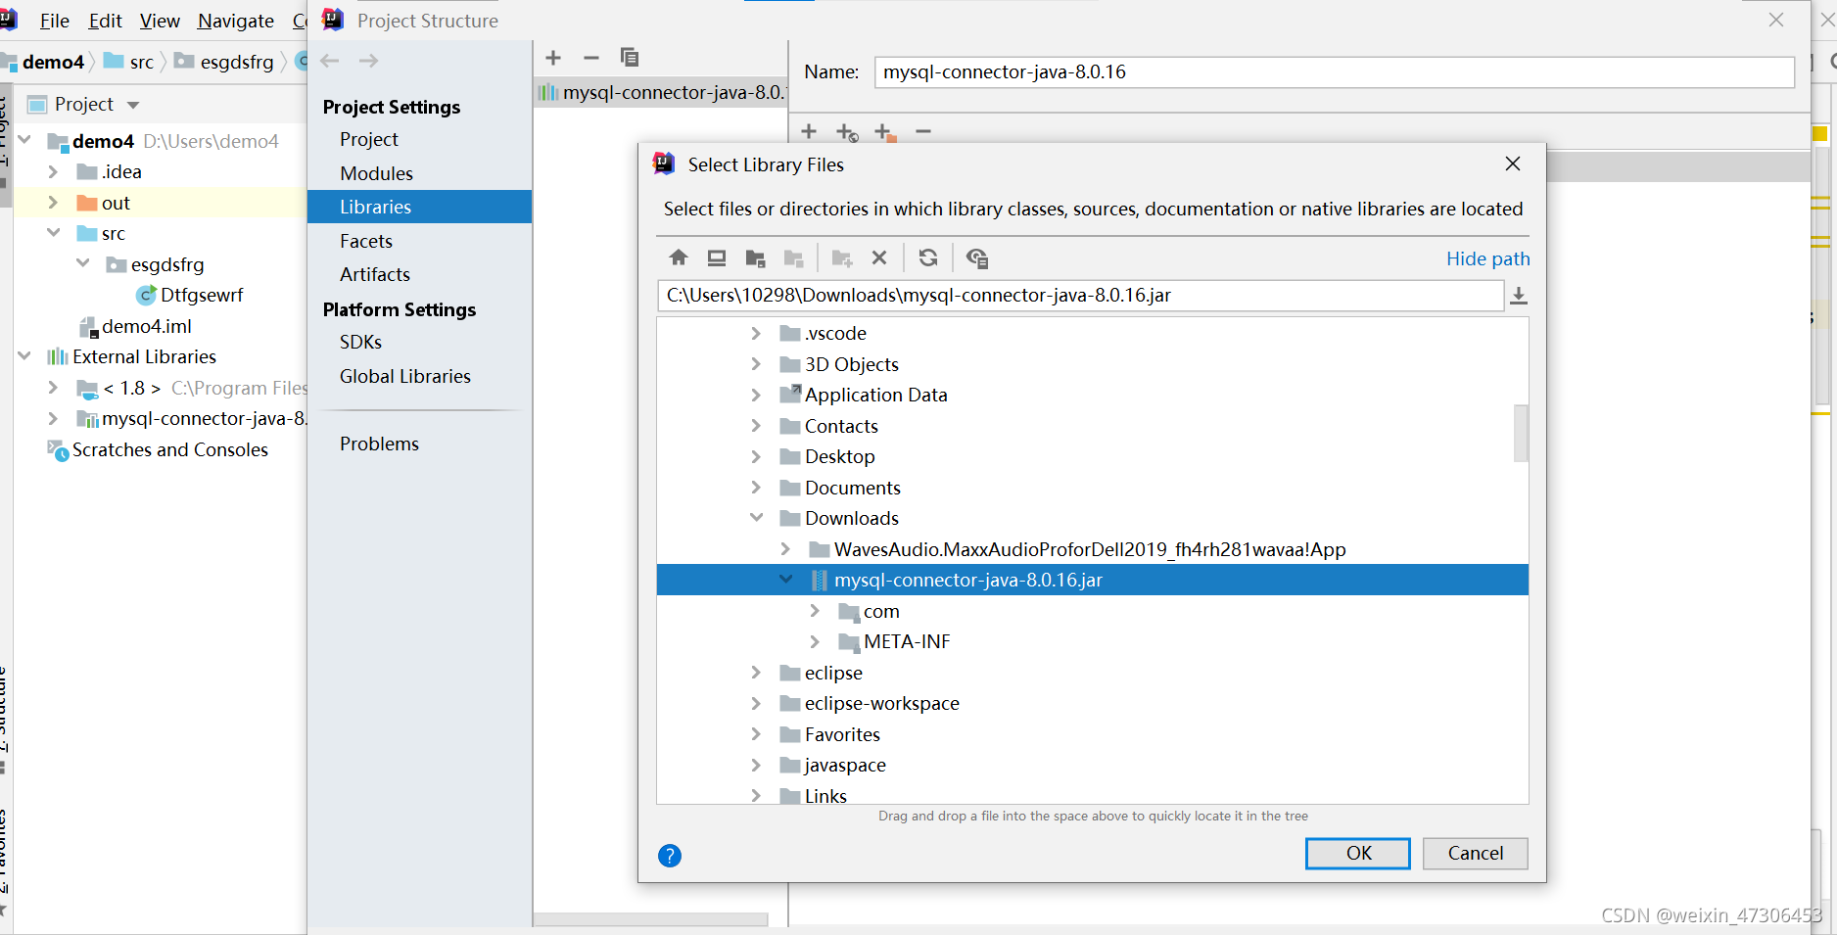1837x935 pixels.
Task: Click the Desktop directory toolbar icon
Action: (717, 257)
